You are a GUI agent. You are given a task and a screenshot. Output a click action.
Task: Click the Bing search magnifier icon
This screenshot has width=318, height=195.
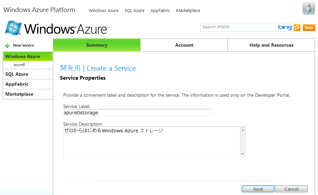(x=297, y=28)
